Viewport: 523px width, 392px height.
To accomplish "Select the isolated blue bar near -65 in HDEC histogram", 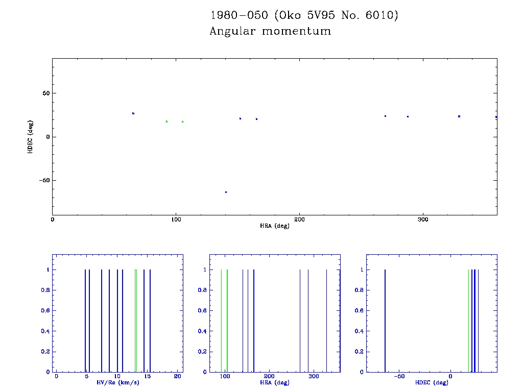I will pyautogui.click(x=385, y=321).
